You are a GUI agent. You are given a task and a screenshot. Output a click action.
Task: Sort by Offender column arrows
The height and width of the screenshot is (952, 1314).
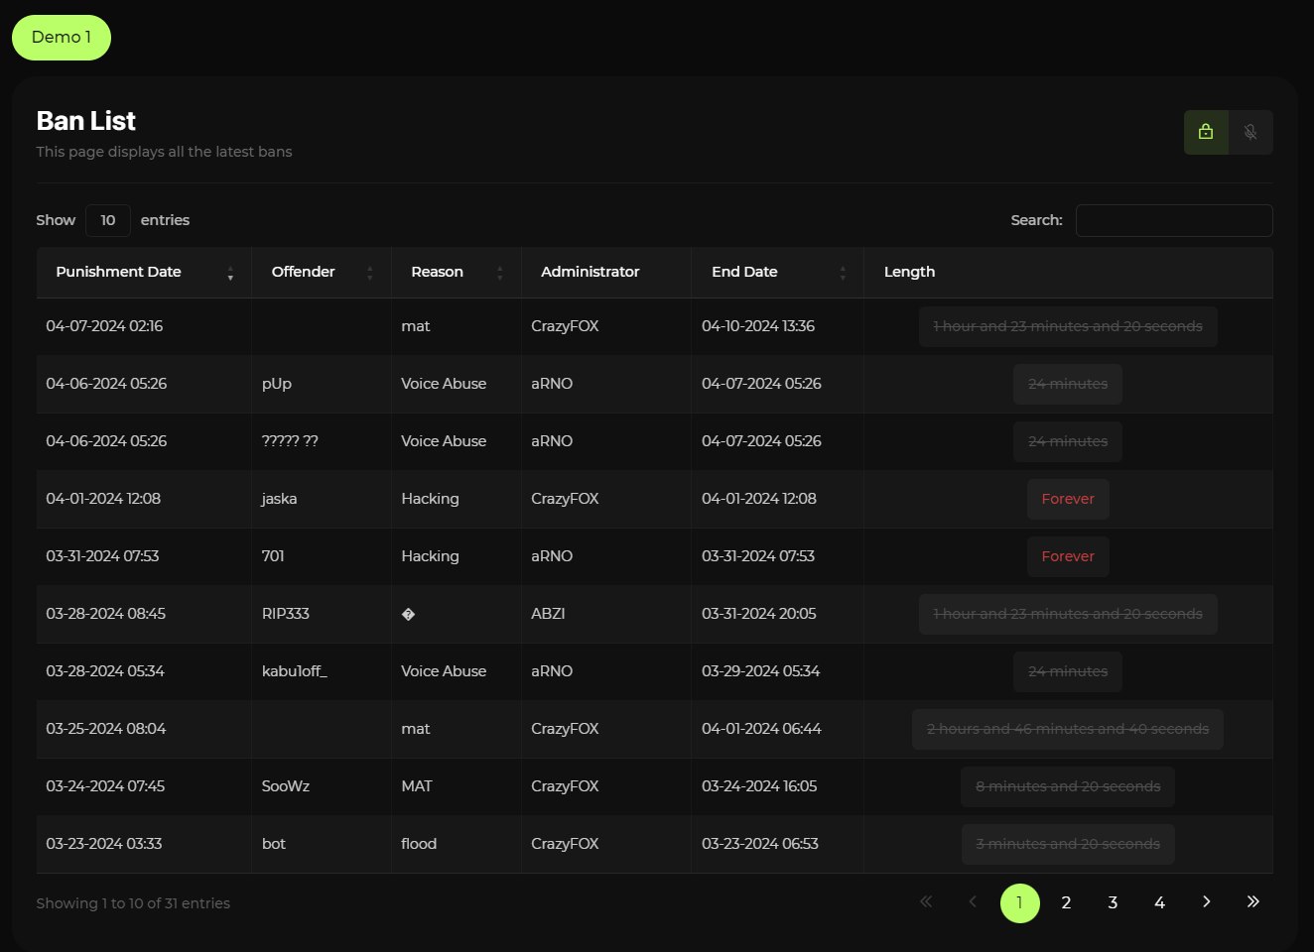(370, 273)
